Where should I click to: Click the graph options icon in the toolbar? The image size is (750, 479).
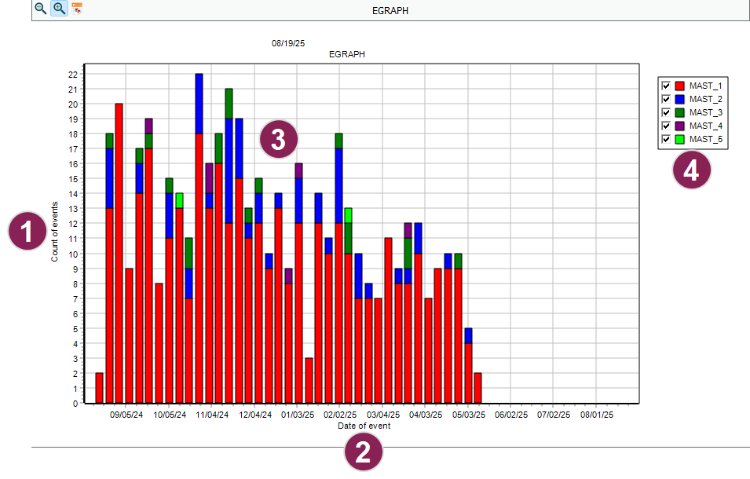[x=77, y=9]
